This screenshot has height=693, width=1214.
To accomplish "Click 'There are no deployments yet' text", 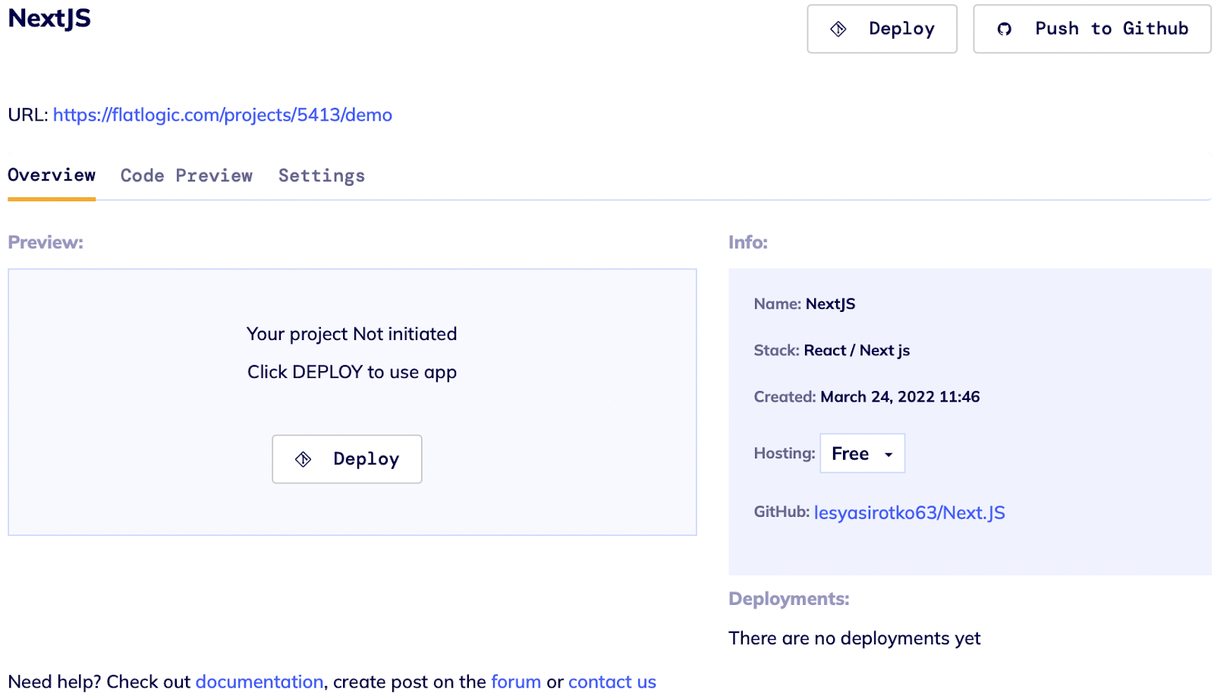I will (x=854, y=638).
